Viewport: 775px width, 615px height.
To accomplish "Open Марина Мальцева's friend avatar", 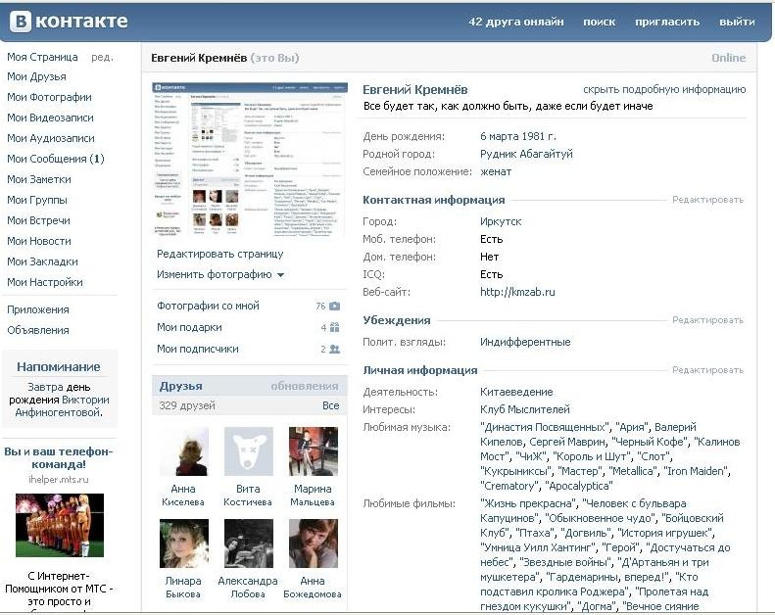I will [x=313, y=451].
